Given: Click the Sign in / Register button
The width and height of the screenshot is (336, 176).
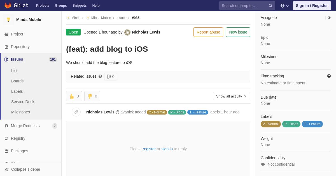Looking at the screenshot, I should coord(312,6).
